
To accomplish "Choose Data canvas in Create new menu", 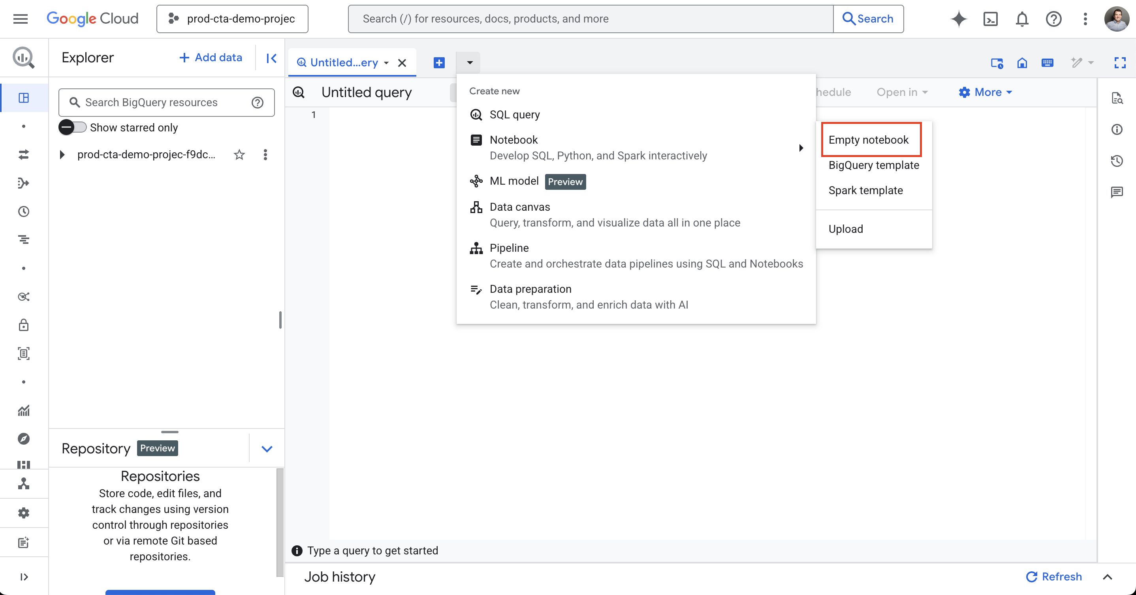I will [520, 207].
